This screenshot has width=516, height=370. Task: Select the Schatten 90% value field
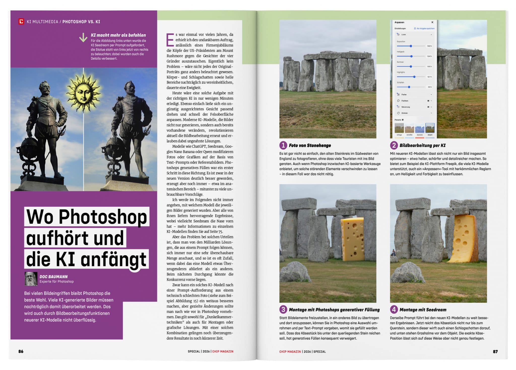point(430,87)
